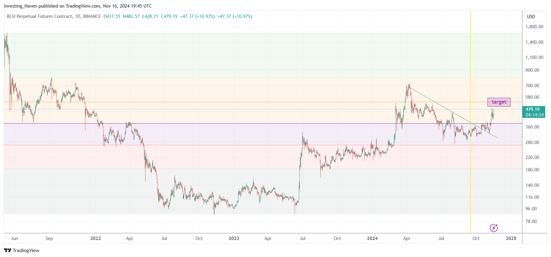Click the 2025 label on time axis
551x257 pixels.
[x=511, y=238]
